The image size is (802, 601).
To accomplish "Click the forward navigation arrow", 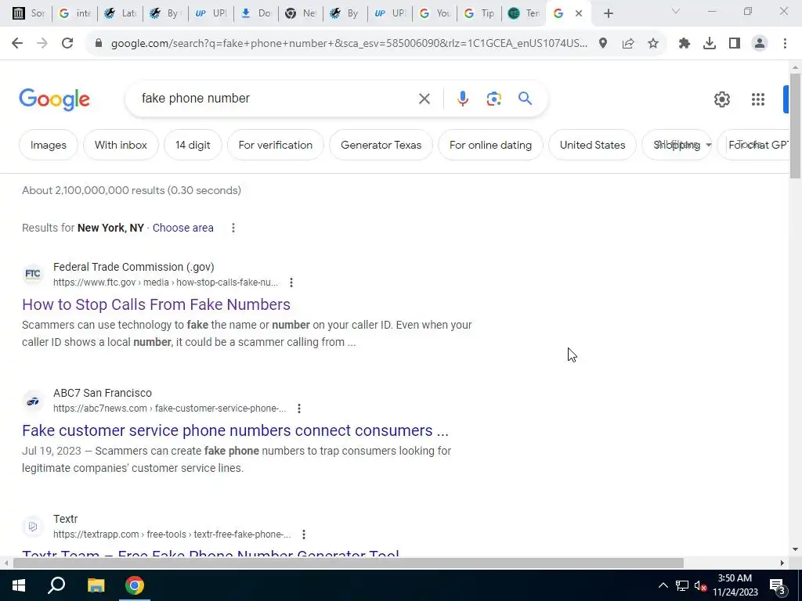I will [42, 44].
